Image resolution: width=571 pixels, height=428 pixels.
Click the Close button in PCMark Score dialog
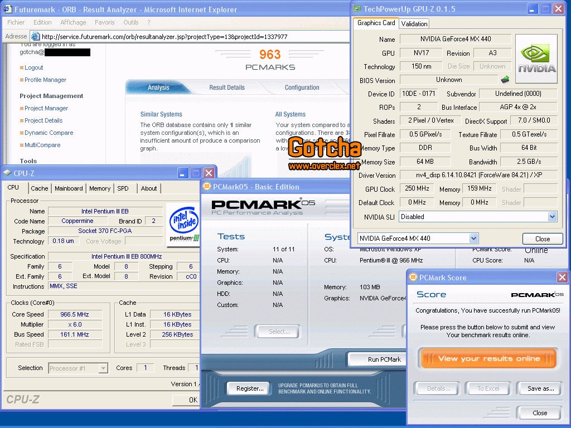539,413
